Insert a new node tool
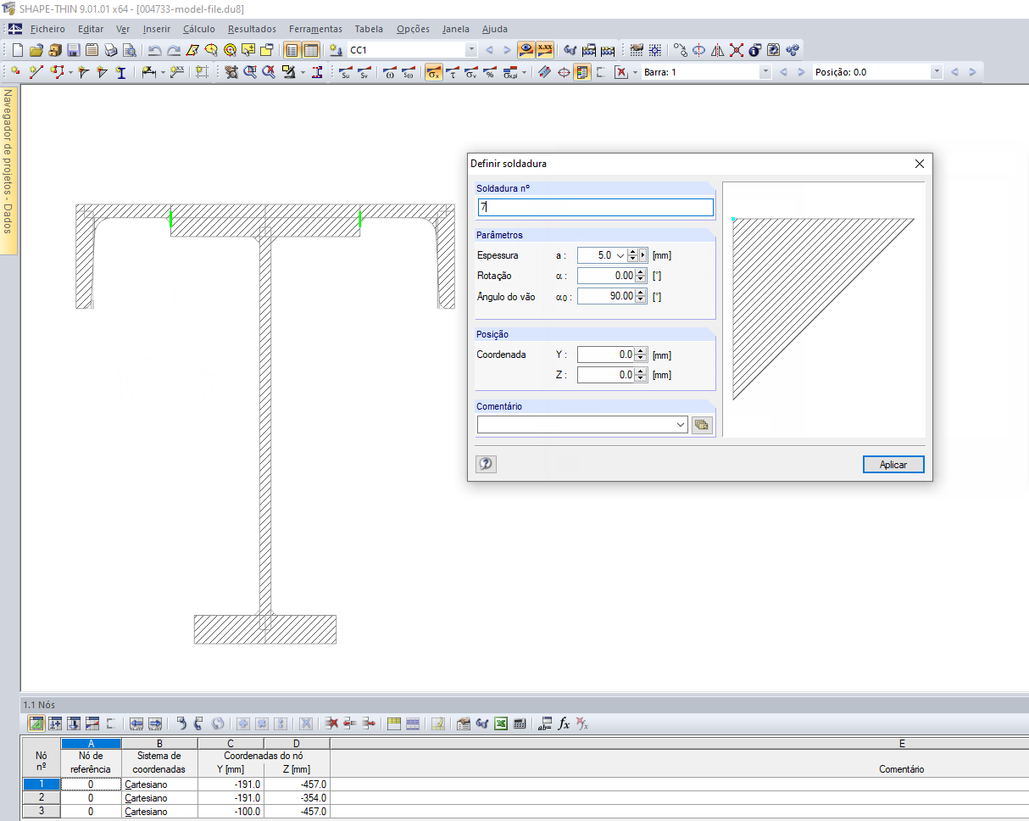Screen dimensions: 1029x821 [16, 72]
